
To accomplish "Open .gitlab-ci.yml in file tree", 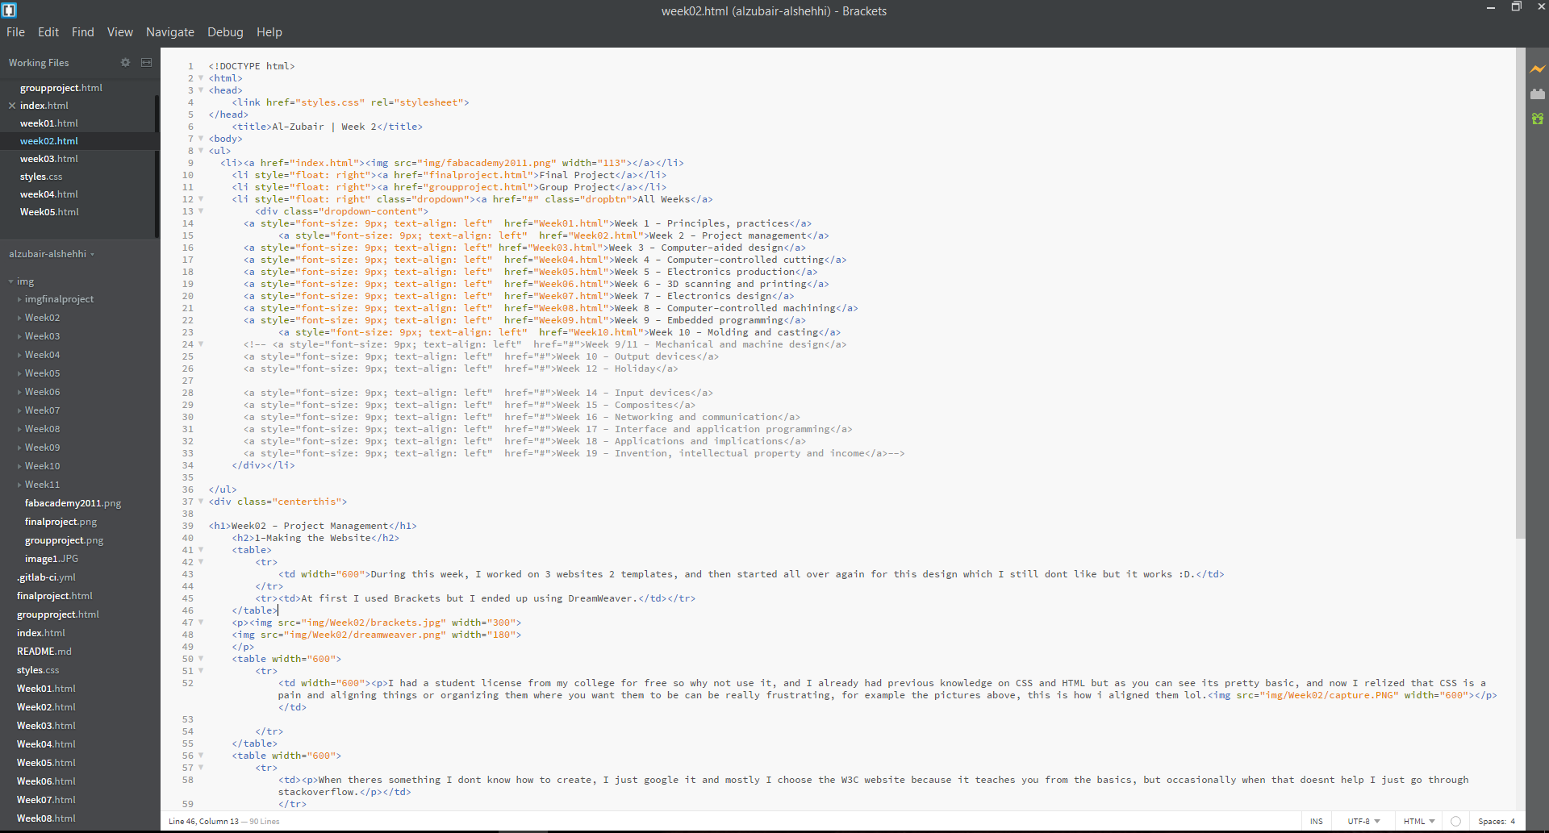I will [x=46, y=577].
